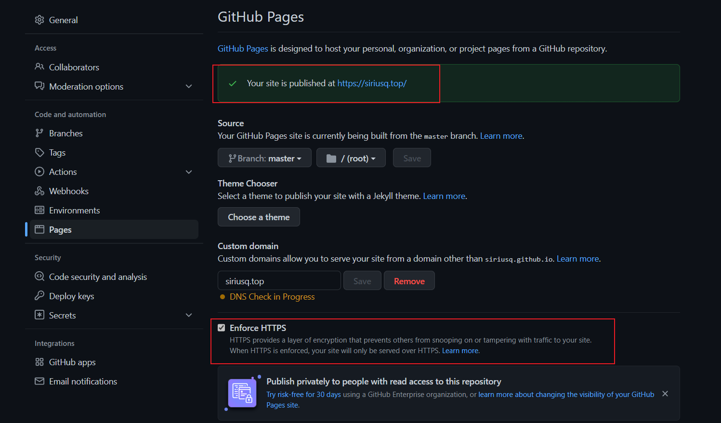Viewport: 721px width, 423px height.
Task: Click Try risk-free for 30 days link
Action: (x=303, y=395)
